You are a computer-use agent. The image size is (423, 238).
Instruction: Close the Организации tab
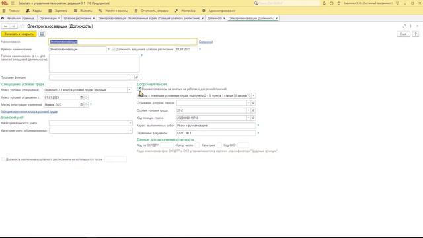tap(59, 18)
